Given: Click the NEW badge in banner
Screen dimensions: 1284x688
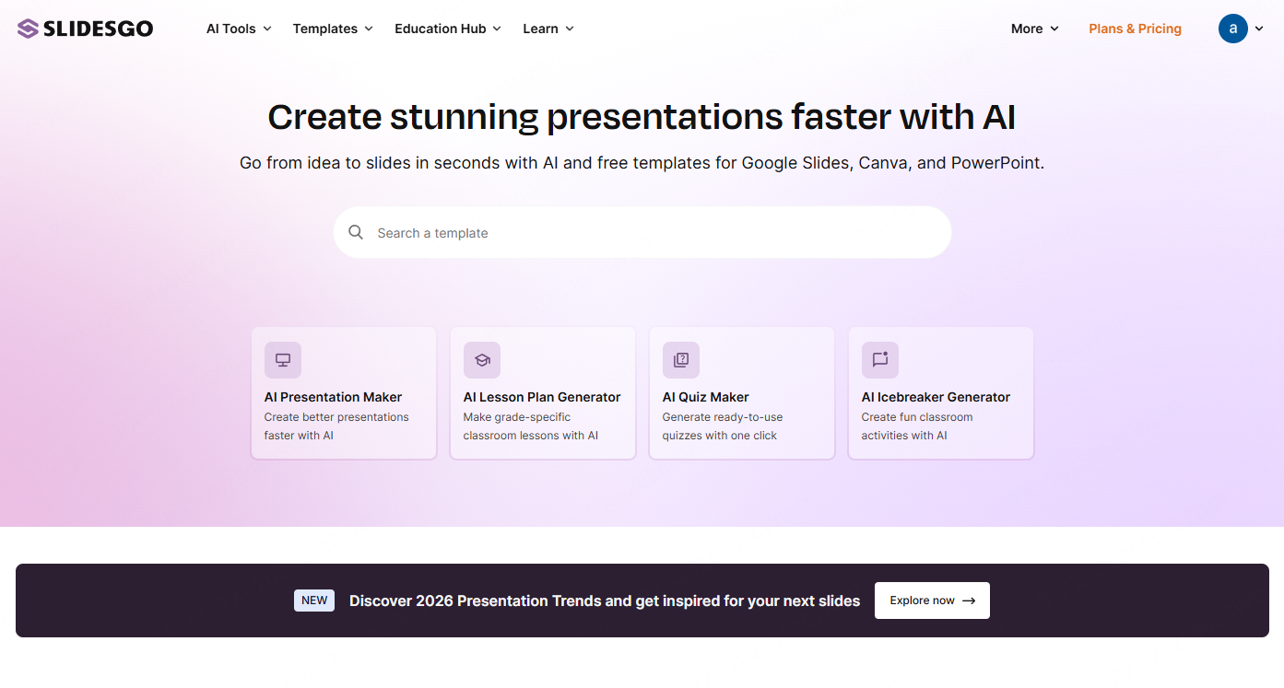Looking at the screenshot, I should tap(314, 601).
